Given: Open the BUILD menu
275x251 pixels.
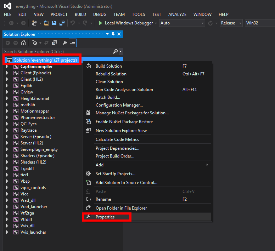Looking at the screenshot, I should pos(80,15).
